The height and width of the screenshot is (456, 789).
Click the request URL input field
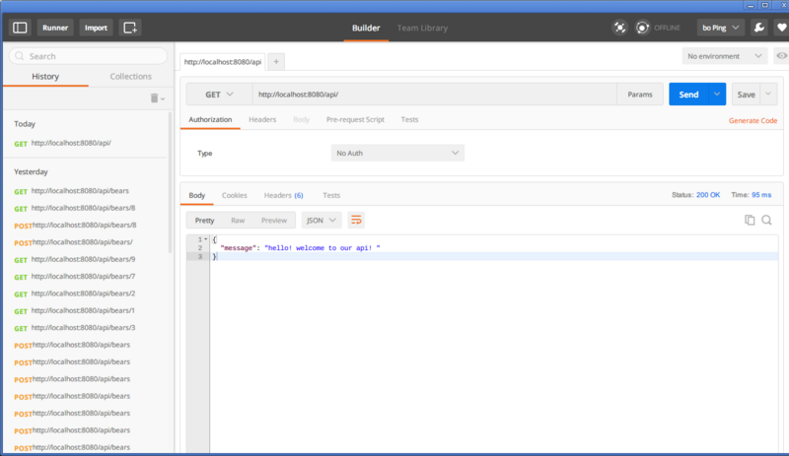pyautogui.click(x=434, y=94)
